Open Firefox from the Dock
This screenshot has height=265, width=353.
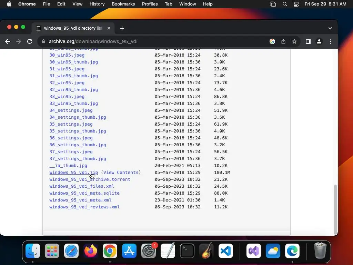[x=91, y=251]
